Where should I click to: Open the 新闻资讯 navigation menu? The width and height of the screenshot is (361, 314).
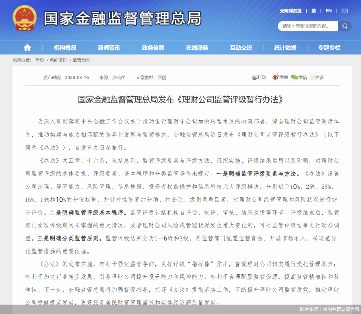(110, 48)
